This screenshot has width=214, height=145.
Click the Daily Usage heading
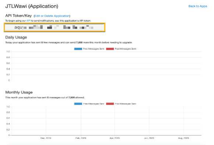click(16, 37)
